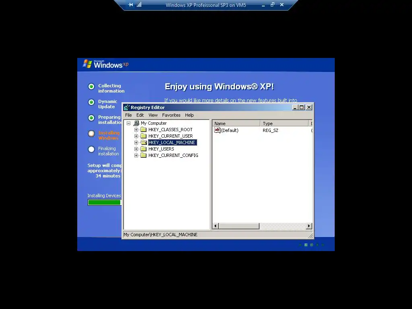Collapse the My Computer tree node

128,123
